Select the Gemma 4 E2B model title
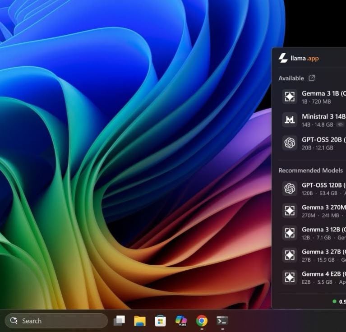The height and width of the screenshot is (332, 346). (x=324, y=274)
